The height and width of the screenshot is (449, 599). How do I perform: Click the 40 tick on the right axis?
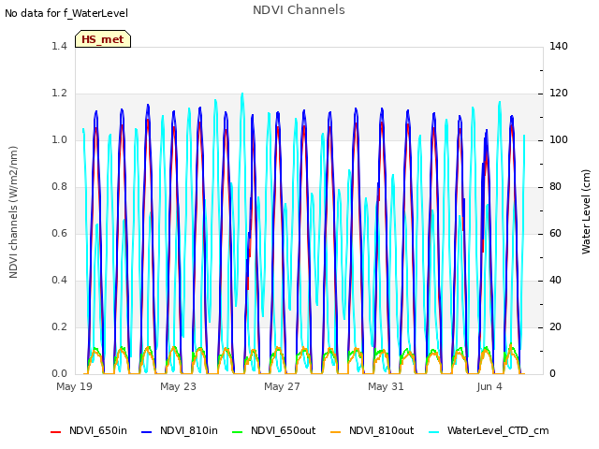tap(555, 281)
